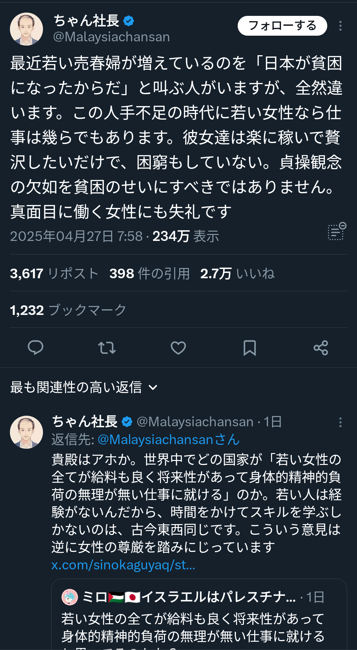357x650 pixels.
Task: Open the three-dot menu on the reply
Action: click(x=340, y=422)
